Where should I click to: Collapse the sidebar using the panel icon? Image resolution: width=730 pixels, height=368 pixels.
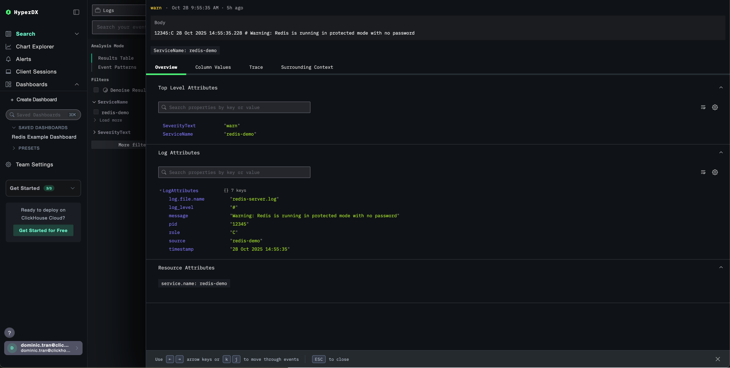tap(76, 12)
